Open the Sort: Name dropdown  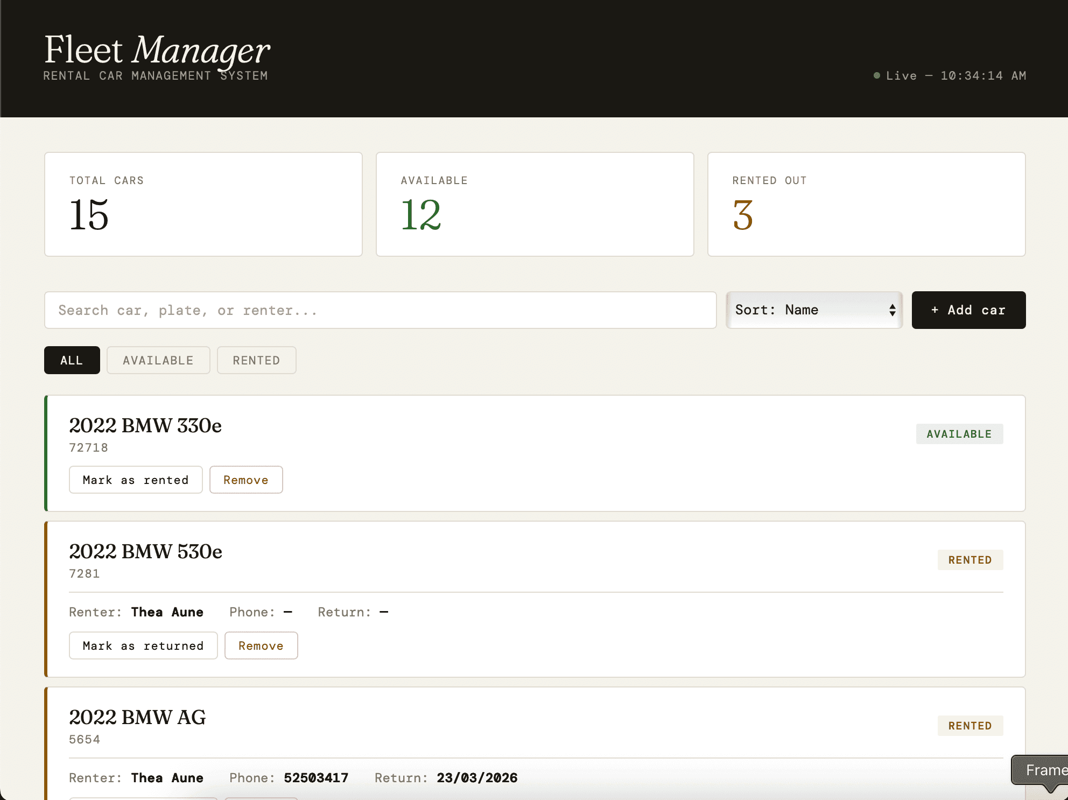814,310
